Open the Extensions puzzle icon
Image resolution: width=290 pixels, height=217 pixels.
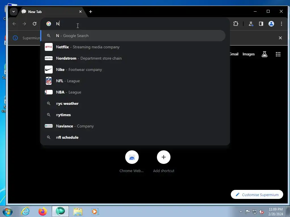coord(236,24)
